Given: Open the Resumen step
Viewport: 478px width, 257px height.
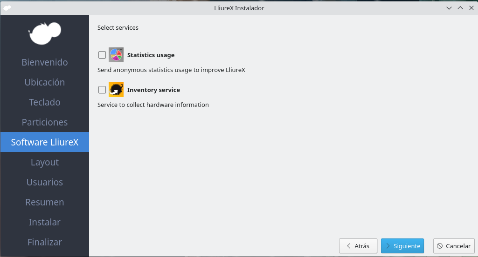Looking at the screenshot, I should [x=45, y=202].
